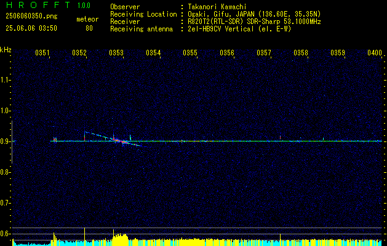Click the 0352 time marker
The width and height of the screenshot is (387, 246).
point(79,53)
